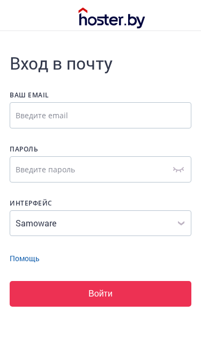
Task: Show password using the closed-eye icon
Action: click(178, 169)
